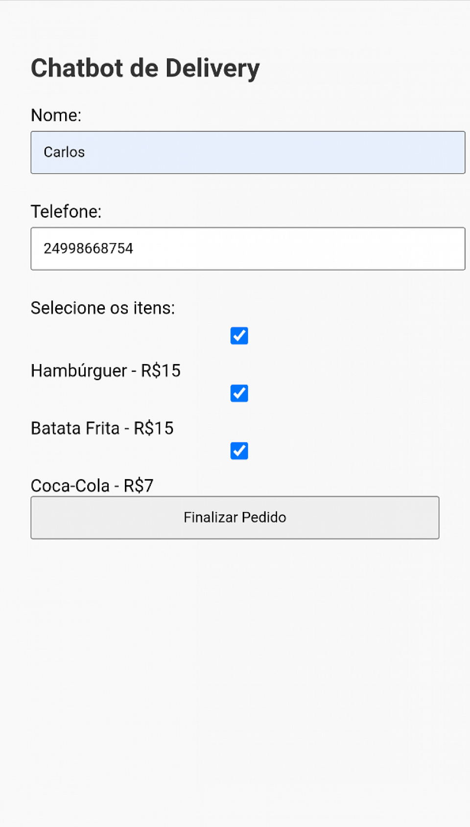
Task: Click the "Coca-Cola - R$7" item label
Action: [92, 486]
